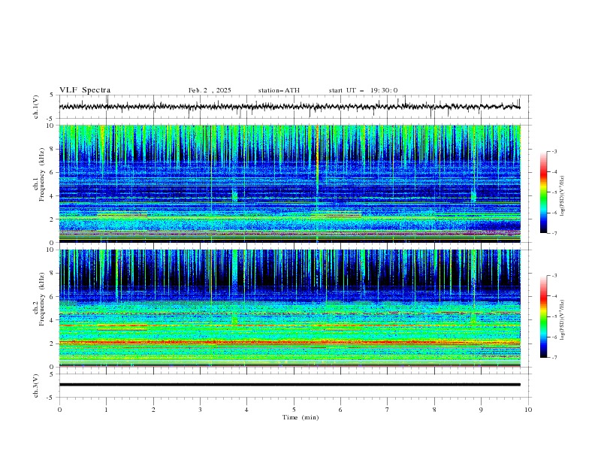Click time axis tick label "7"
595x460 pixels.
(x=388, y=410)
